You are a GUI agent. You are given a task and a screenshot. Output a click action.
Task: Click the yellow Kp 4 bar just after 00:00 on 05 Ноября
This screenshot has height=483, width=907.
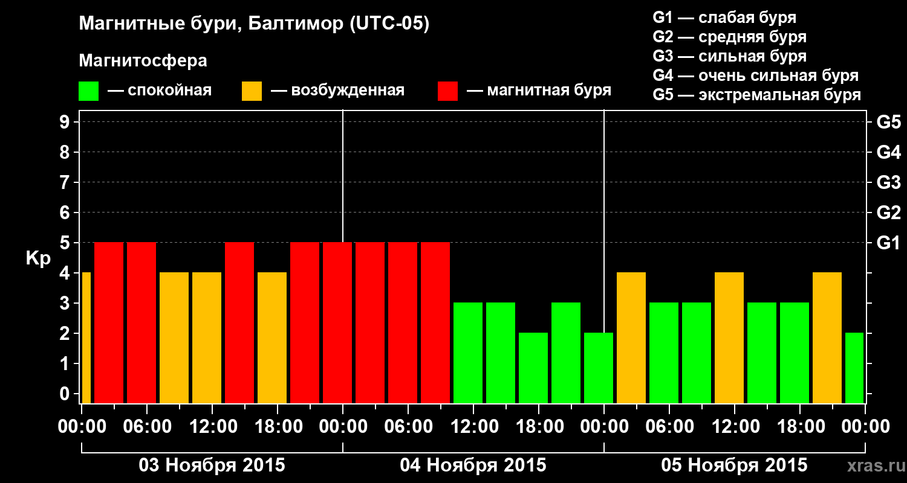point(631,337)
